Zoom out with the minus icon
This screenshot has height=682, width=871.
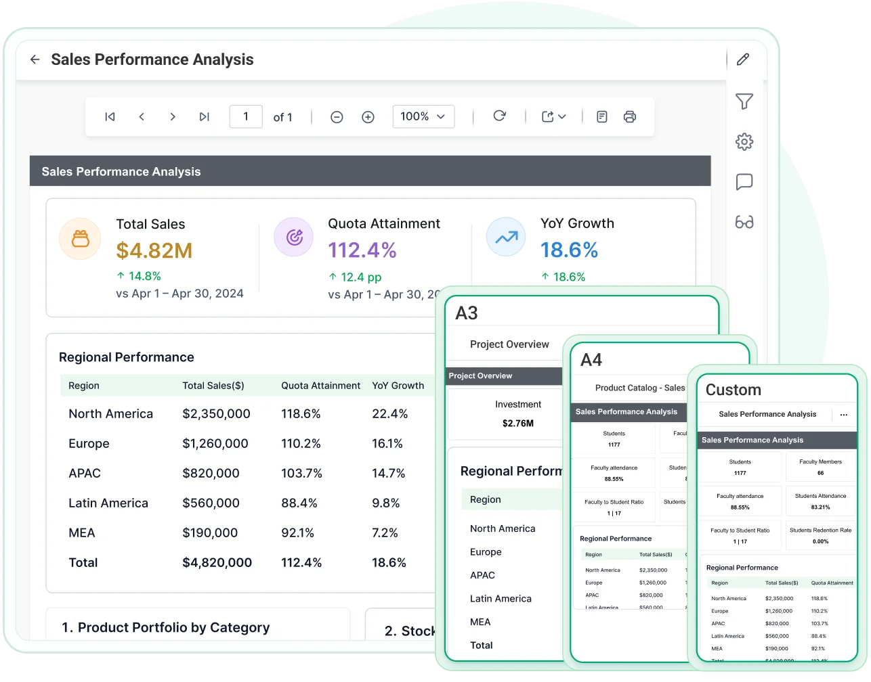pos(337,117)
